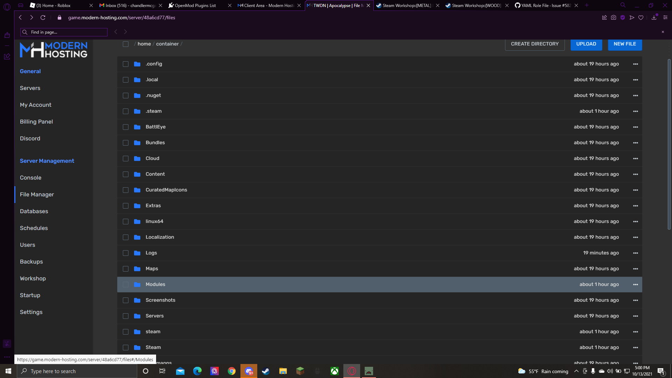The image size is (672, 378).
Task: Launch Minecraft from the taskbar
Action: click(x=300, y=371)
